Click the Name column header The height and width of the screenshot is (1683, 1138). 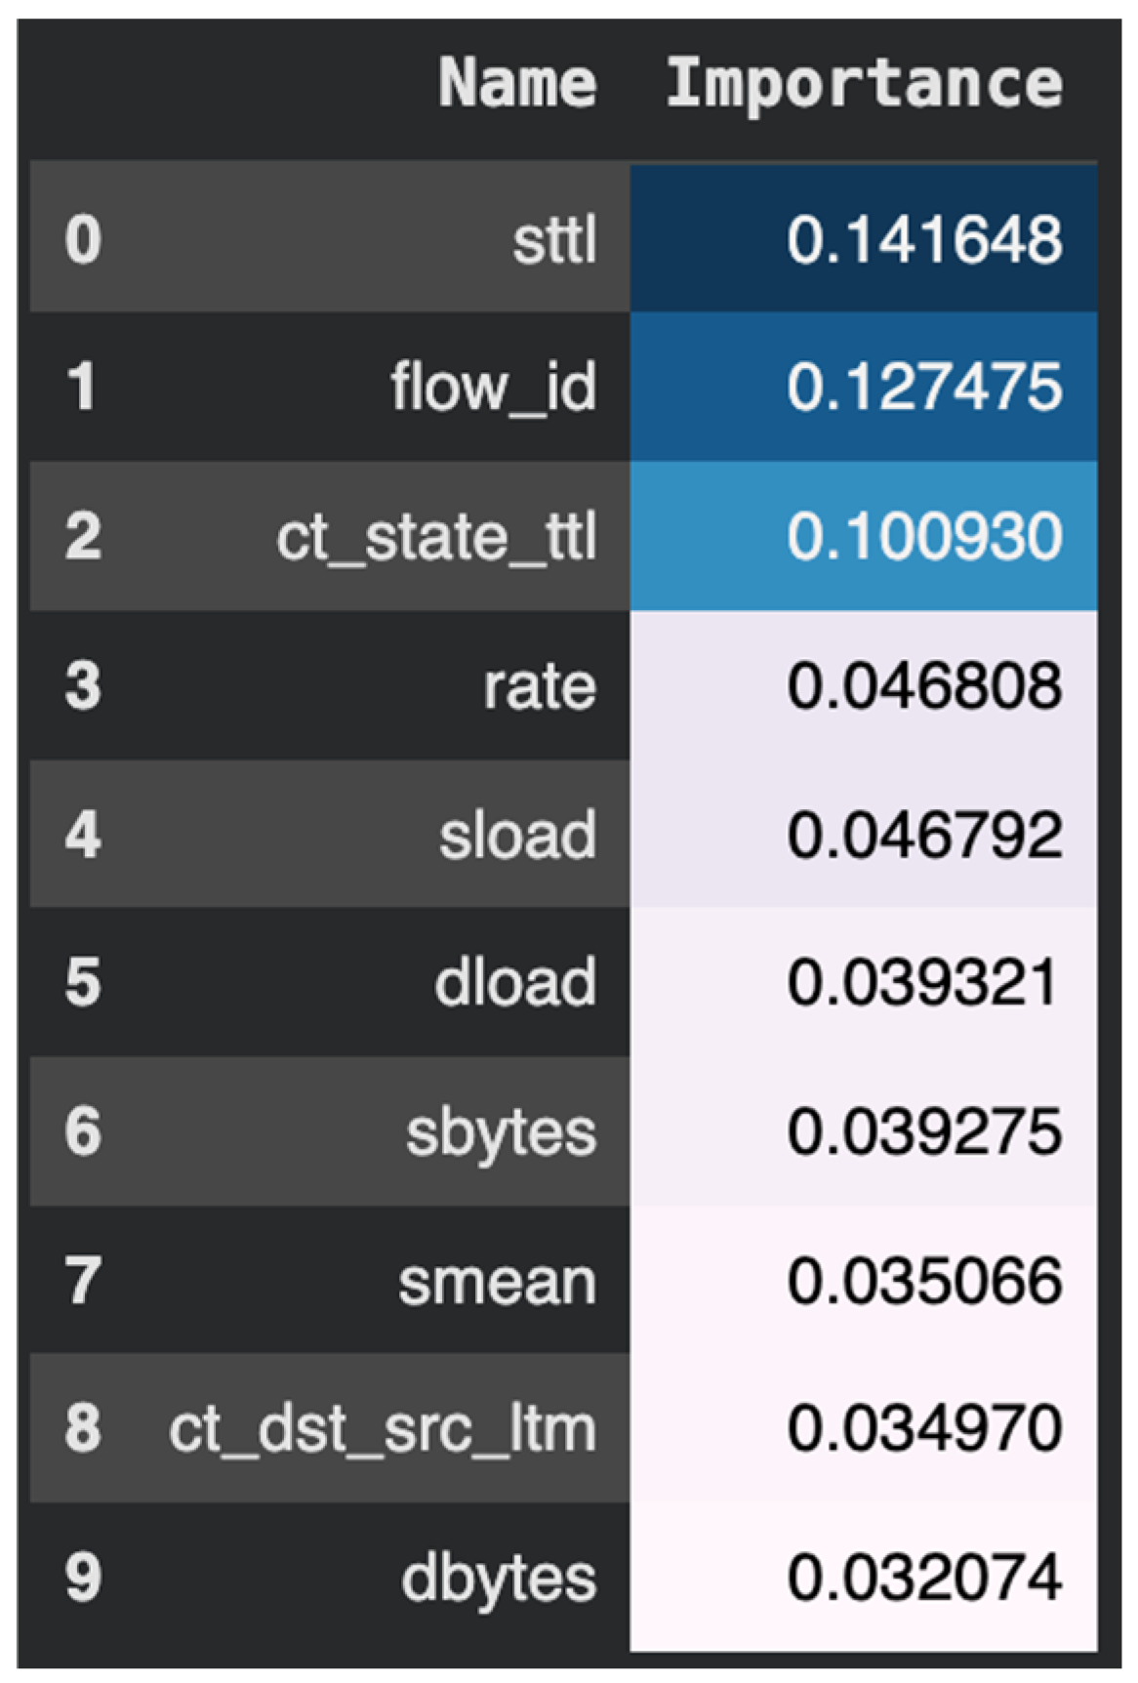coord(516,83)
